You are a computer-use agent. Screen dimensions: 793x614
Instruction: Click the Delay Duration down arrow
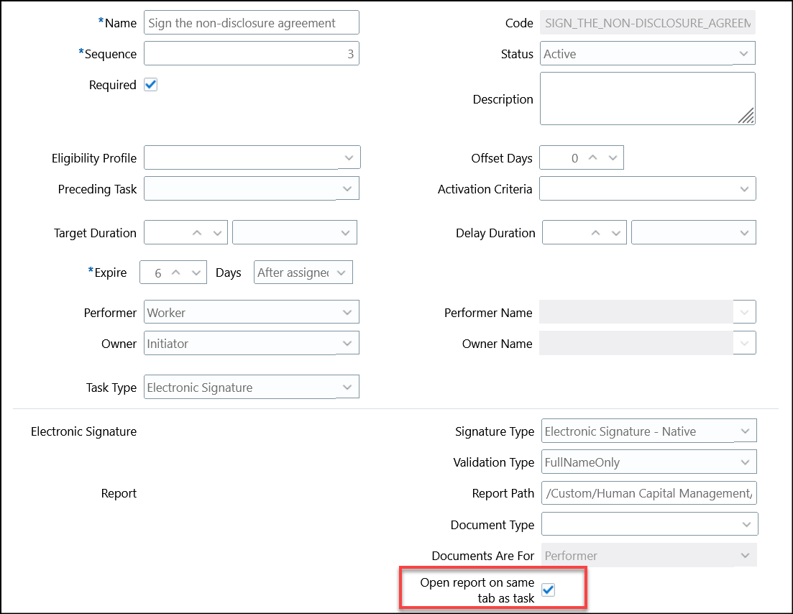615,232
